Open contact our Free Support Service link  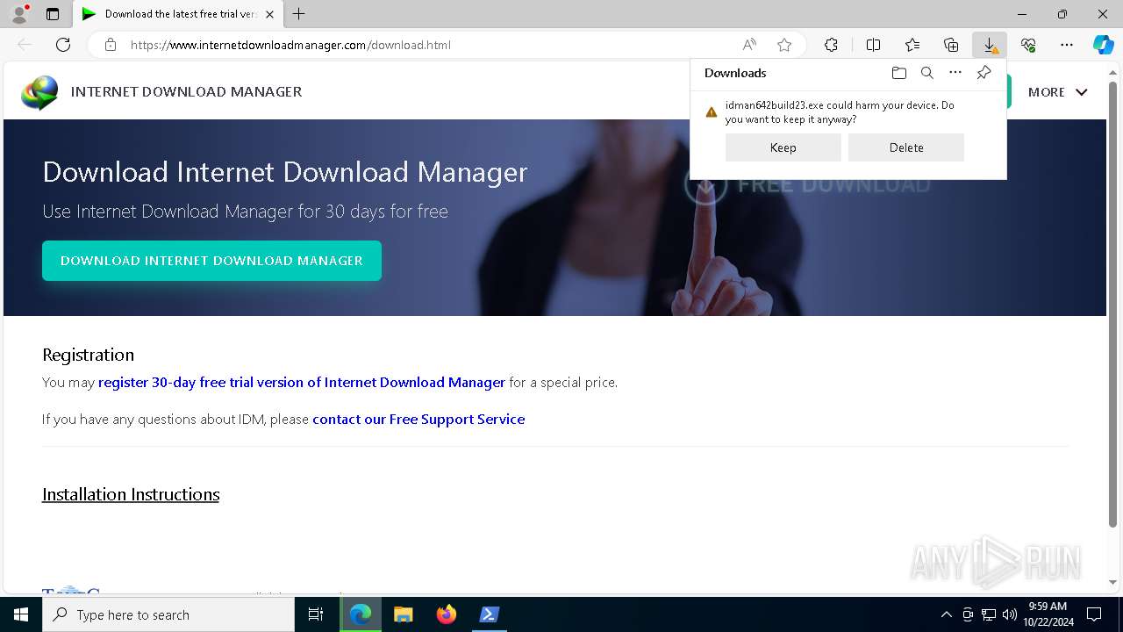(x=418, y=419)
